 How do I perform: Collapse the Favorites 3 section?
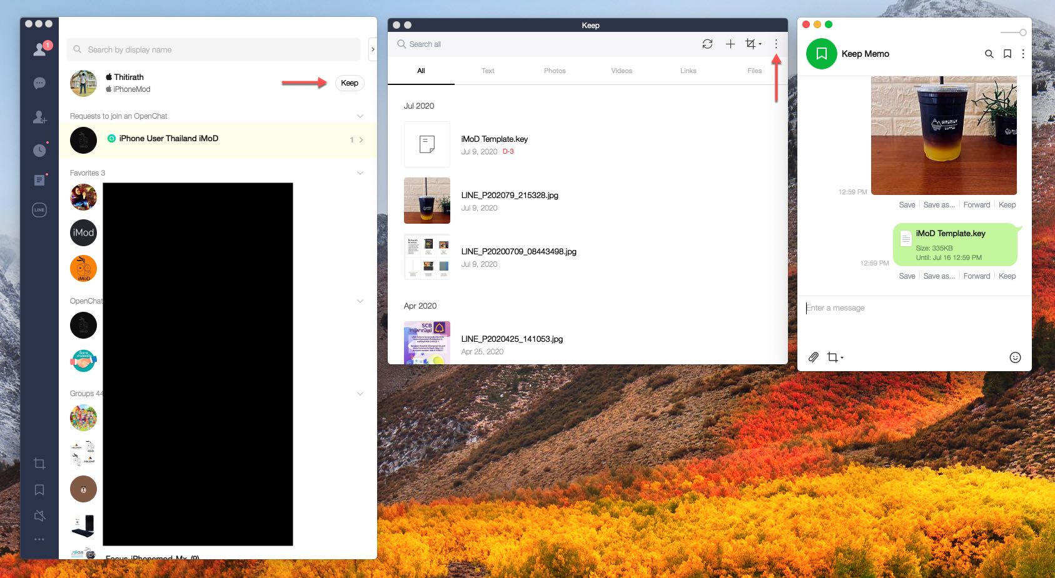[x=360, y=173]
